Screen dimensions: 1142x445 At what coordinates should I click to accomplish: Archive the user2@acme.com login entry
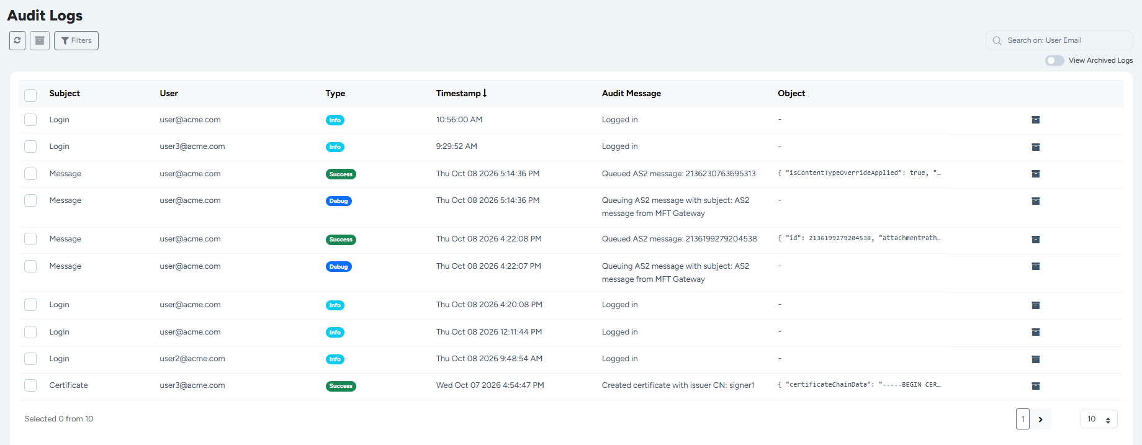point(1036,359)
